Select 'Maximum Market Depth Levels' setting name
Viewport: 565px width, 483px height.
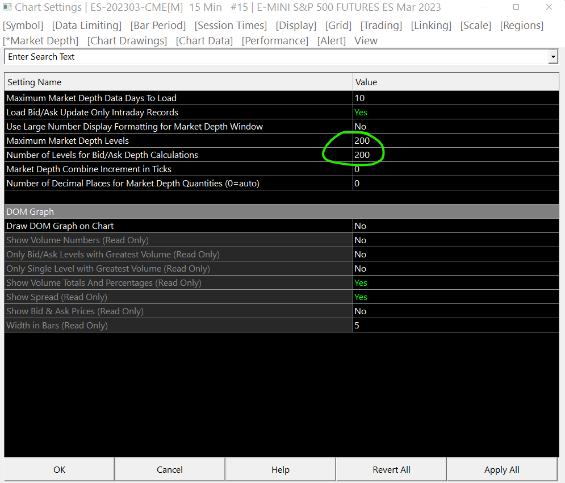(68, 141)
